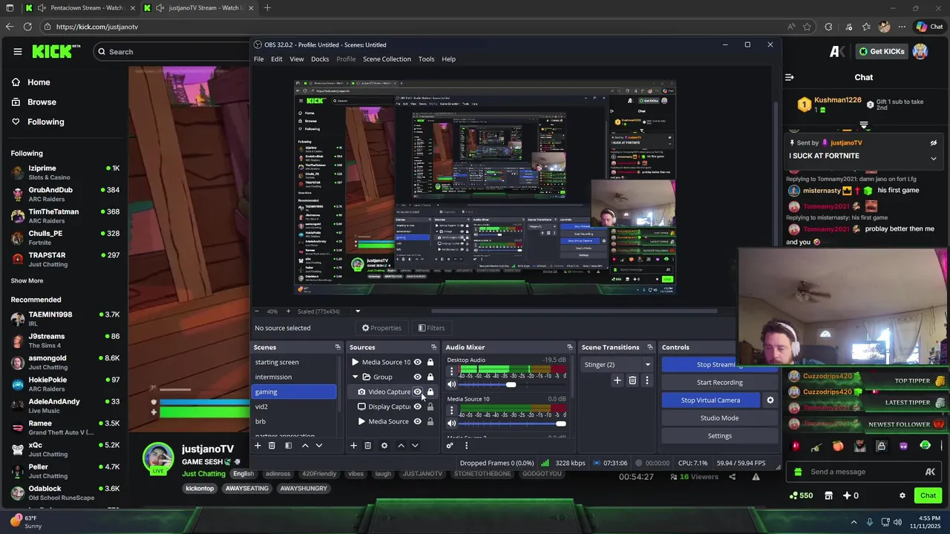Open Kick sidebar hamburger menu
The image size is (950, 534).
click(17, 51)
